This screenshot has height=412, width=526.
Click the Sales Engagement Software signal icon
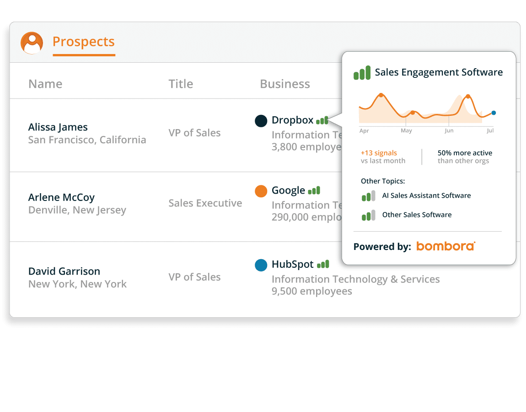click(x=362, y=73)
